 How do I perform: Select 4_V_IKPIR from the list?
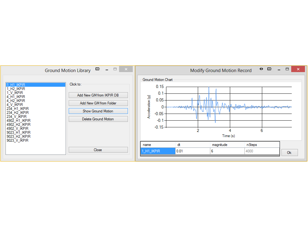click(15, 105)
